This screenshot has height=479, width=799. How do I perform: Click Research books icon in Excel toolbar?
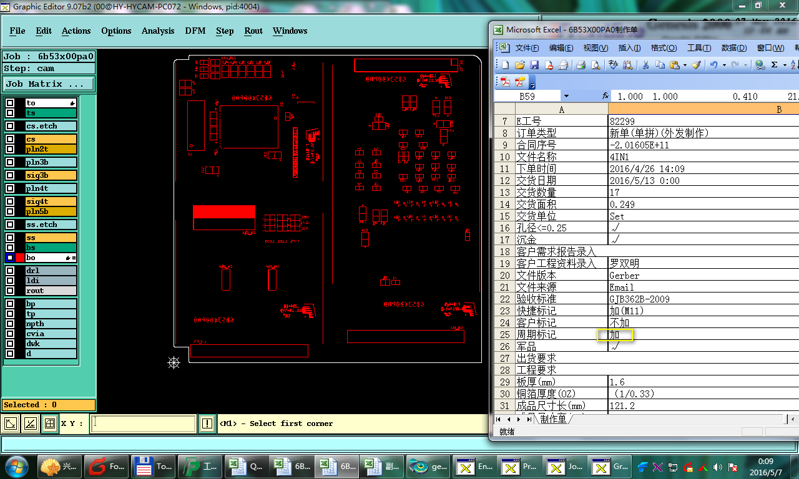click(627, 65)
